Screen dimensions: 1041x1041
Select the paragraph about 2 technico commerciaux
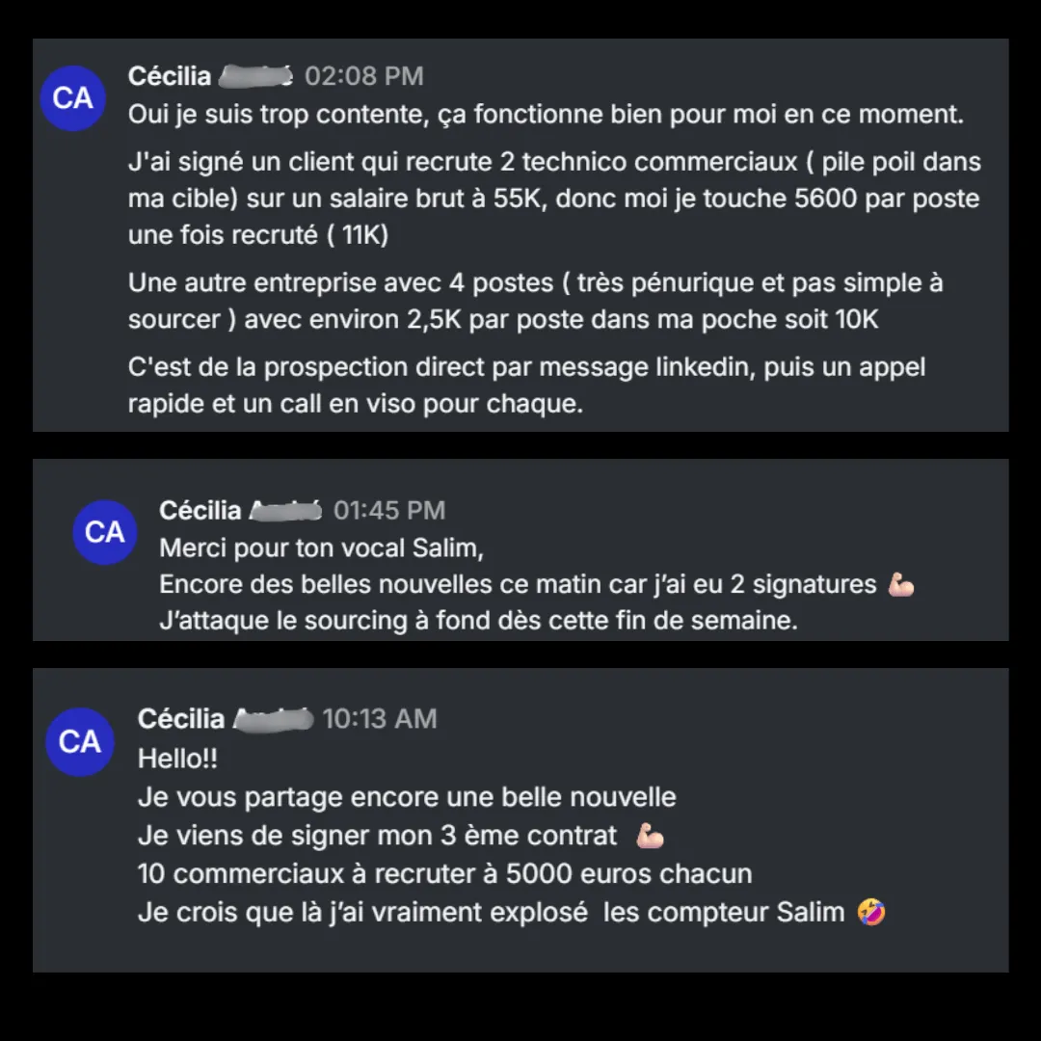[554, 199]
